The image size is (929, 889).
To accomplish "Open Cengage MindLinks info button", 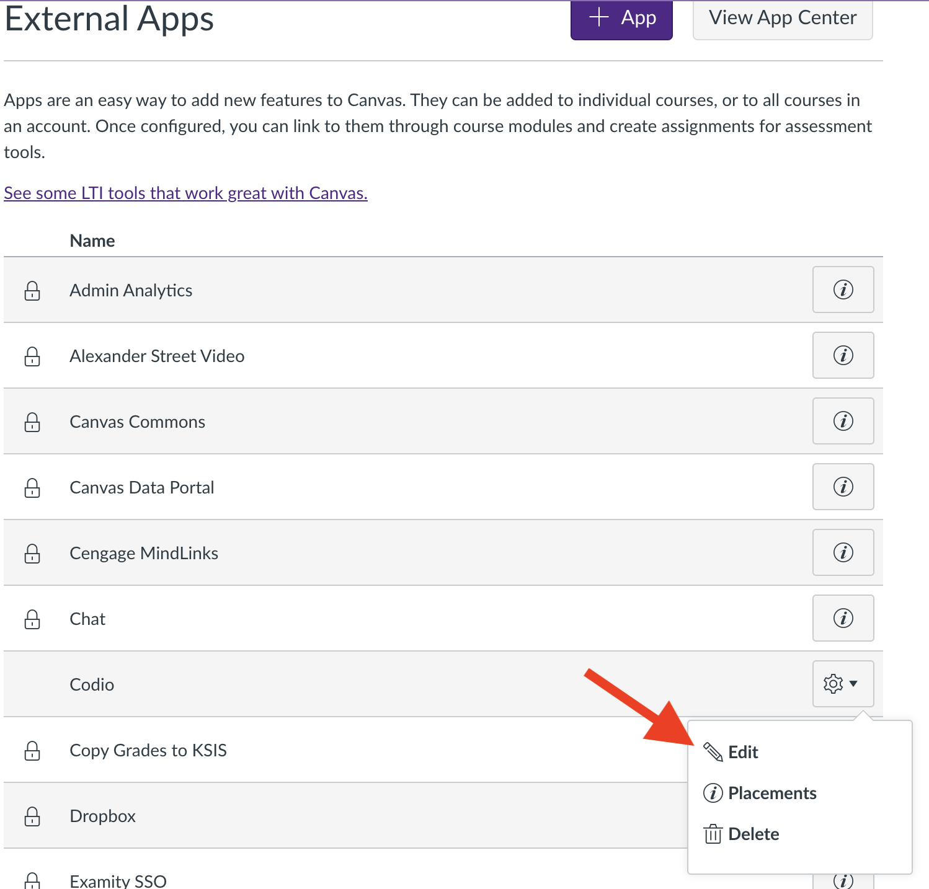I will tap(843, 552).
